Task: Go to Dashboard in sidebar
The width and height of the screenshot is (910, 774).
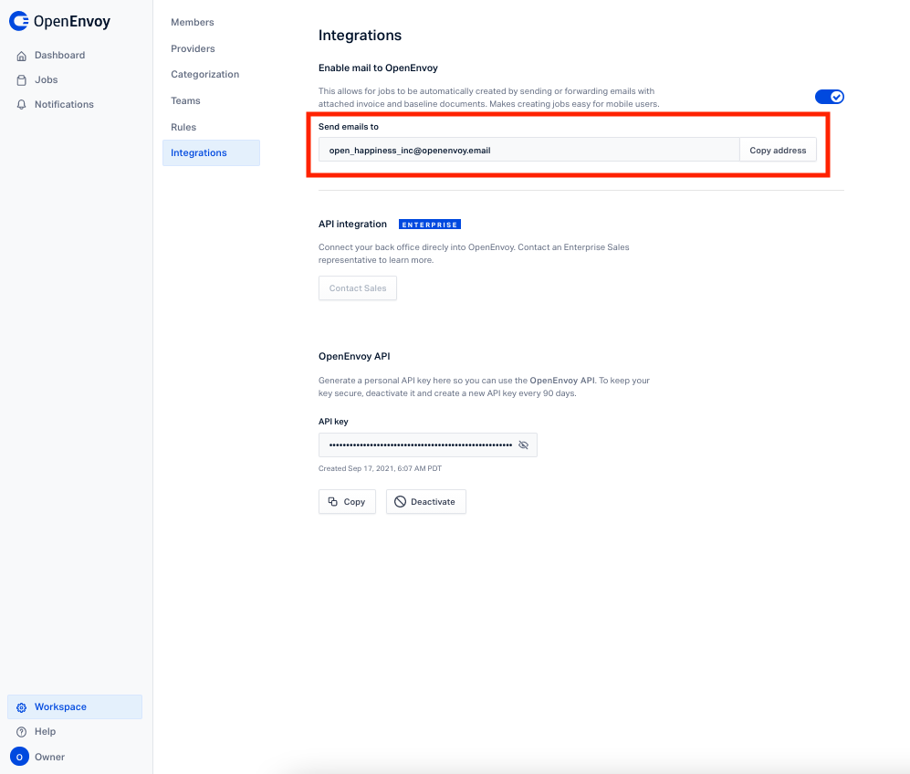Action: pyautogui.click(x=59, y=55)
